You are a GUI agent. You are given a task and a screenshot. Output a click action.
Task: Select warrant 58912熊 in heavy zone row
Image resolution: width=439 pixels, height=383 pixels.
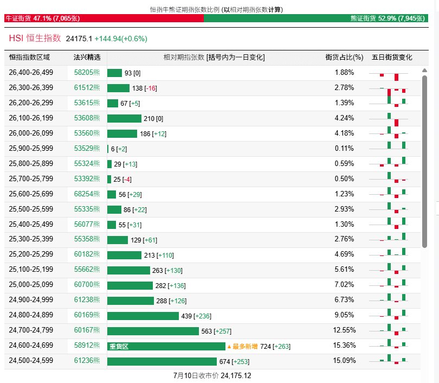pos(87,345)
